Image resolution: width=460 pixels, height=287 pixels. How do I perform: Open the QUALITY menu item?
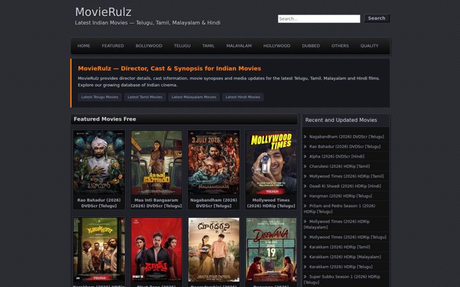pyautogui.click(x=369, y=46)
